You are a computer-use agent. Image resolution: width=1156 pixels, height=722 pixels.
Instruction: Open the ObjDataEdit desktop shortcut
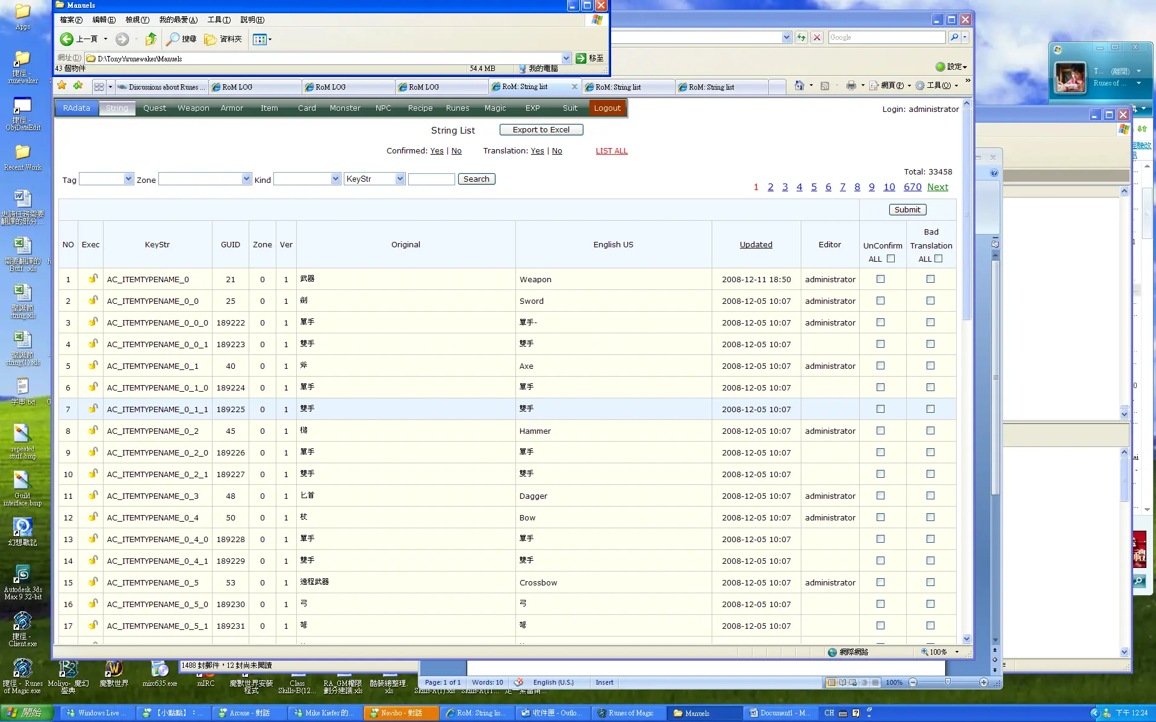pyautogui.click(x=22, y=114)
